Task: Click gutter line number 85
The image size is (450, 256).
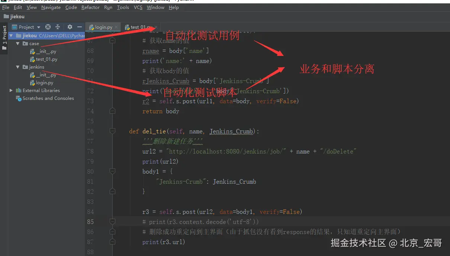Action: pyautogui.click(x=90, y=222)
